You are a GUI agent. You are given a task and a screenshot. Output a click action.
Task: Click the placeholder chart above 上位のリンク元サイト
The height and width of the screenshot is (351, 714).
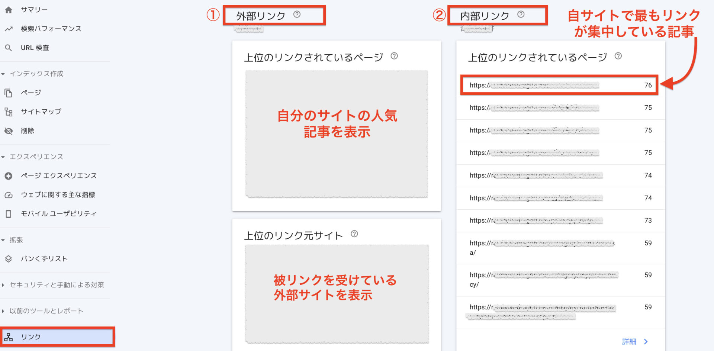click(337, 134)
